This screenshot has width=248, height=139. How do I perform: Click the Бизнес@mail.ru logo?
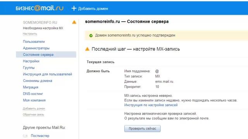tap(40, 8)
